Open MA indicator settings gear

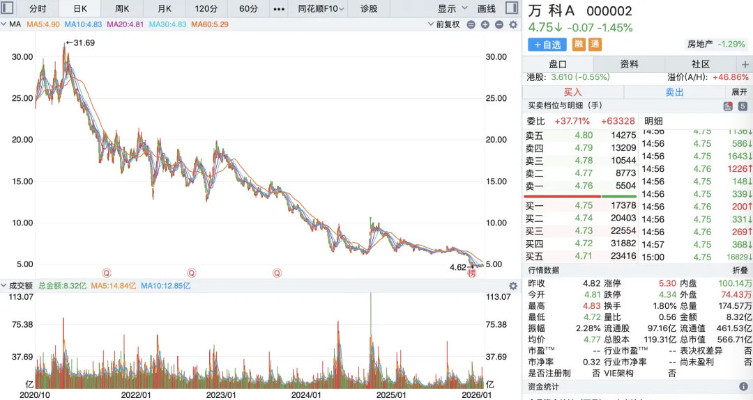coord(513,24)
